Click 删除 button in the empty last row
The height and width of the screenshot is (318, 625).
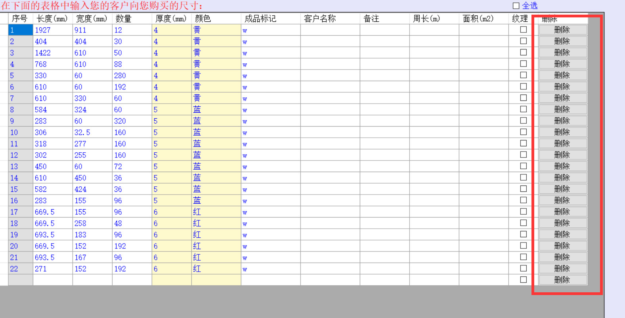(563, 280)
